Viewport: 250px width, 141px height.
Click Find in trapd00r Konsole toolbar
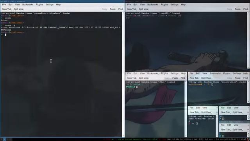click(246, 9)
